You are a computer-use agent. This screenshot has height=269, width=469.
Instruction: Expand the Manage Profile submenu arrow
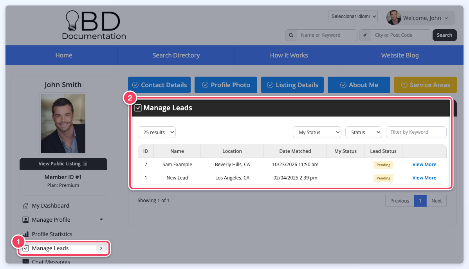pos(101,220)
